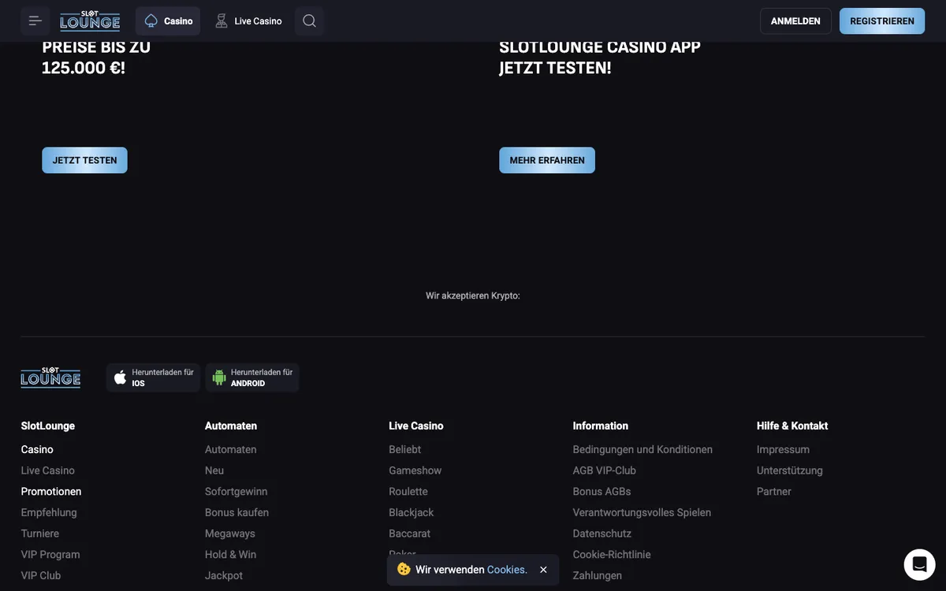Screen dimensions: 946x591
Task: Click the SlotLounge logo in header
Action: click(x=90, y=20)
